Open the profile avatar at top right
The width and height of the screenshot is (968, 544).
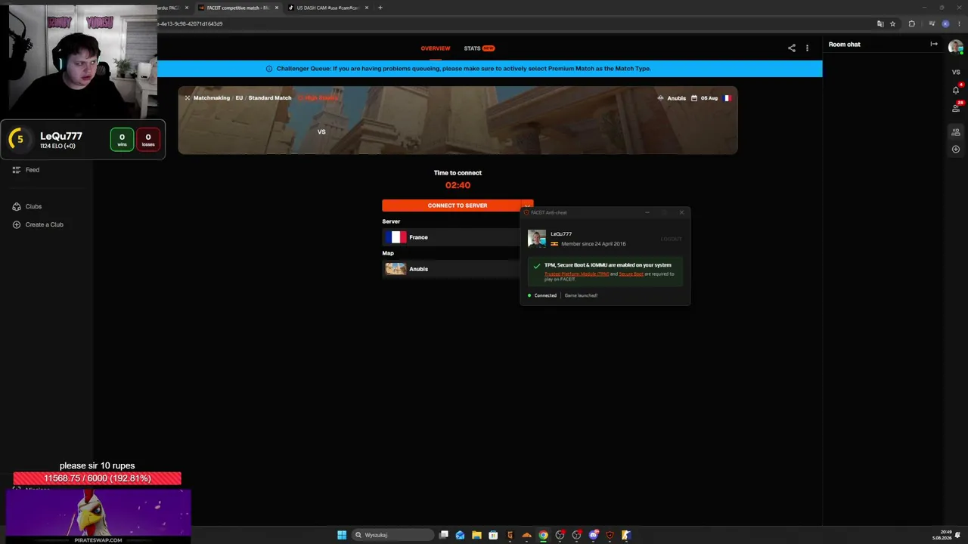[956, 48]
